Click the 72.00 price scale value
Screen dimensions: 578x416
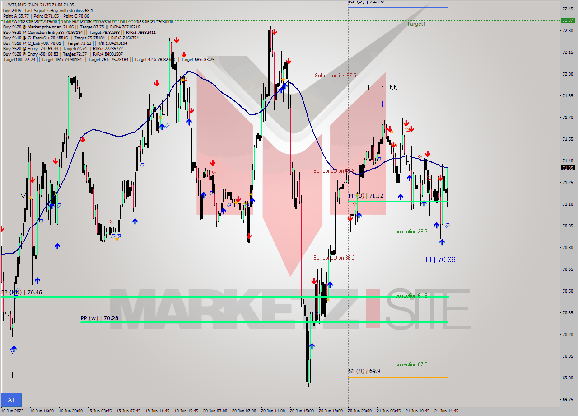[568, 74]
